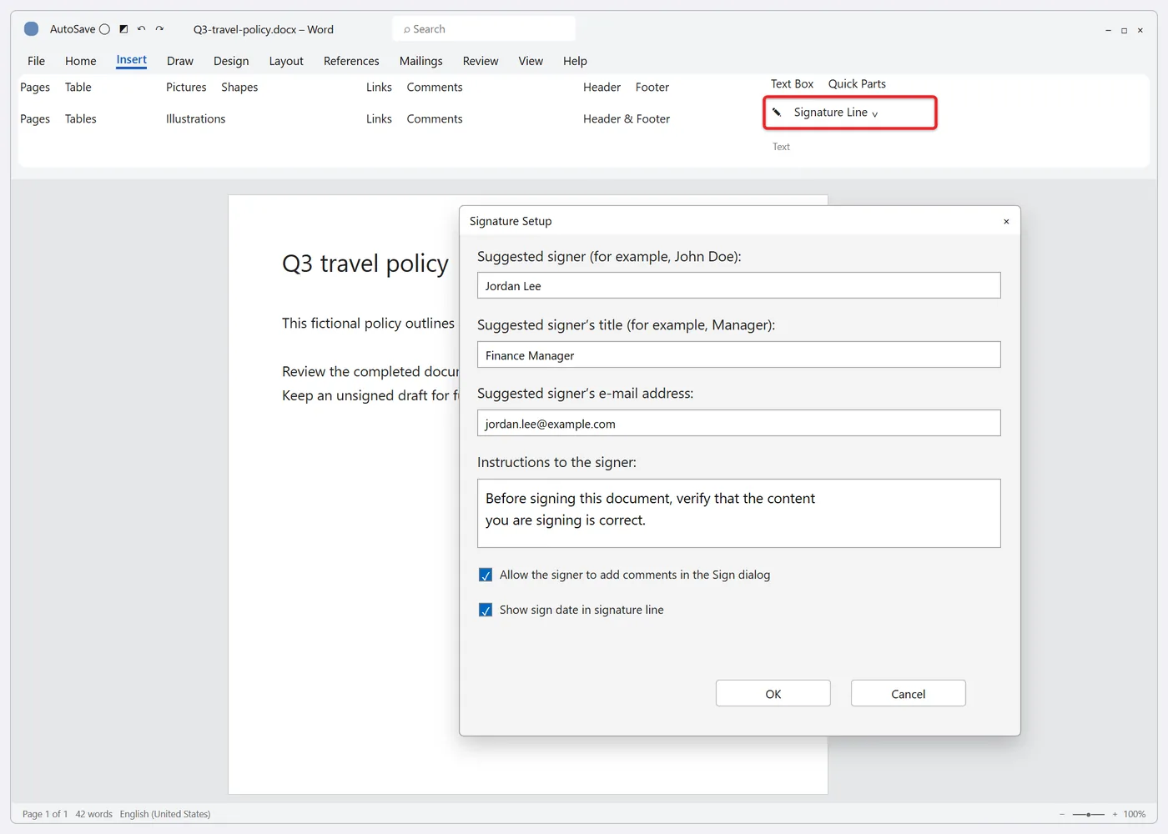Switch to the Review tab
The width and height of the screenshot is (1168, 834).
pyautogui.click(x=481, y=61)
